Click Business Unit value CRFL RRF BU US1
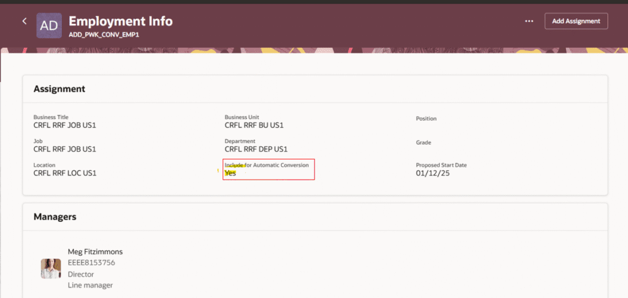This screenshot has width=628, height=298. pyautogui.click(x=254, y=125)
